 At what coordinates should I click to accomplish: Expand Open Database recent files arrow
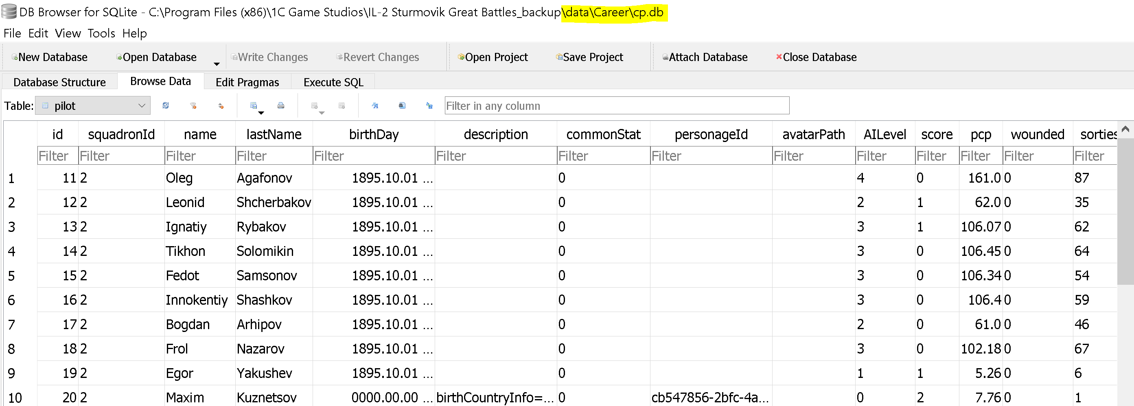tap(217, 64)
